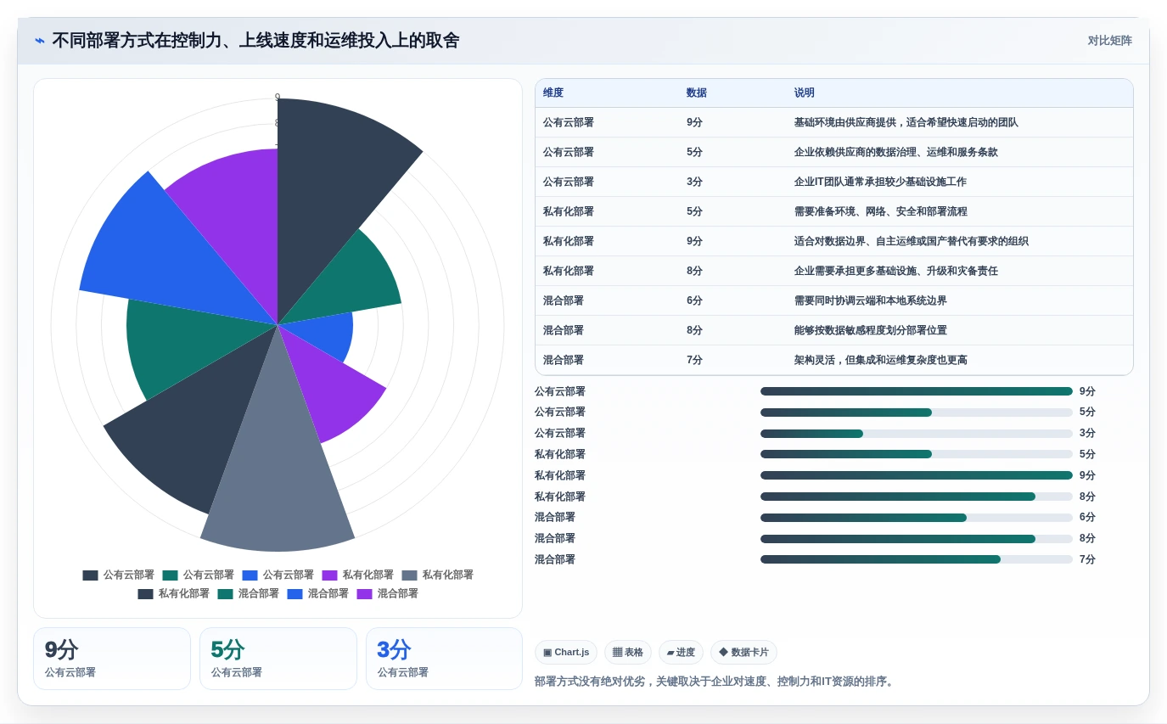Image resolution: width=1167 pixels, height=724 pixels.
Task: Click 混合部署 progress bar showing 6分
Action: pyautogui.click(x=917, y=518)
